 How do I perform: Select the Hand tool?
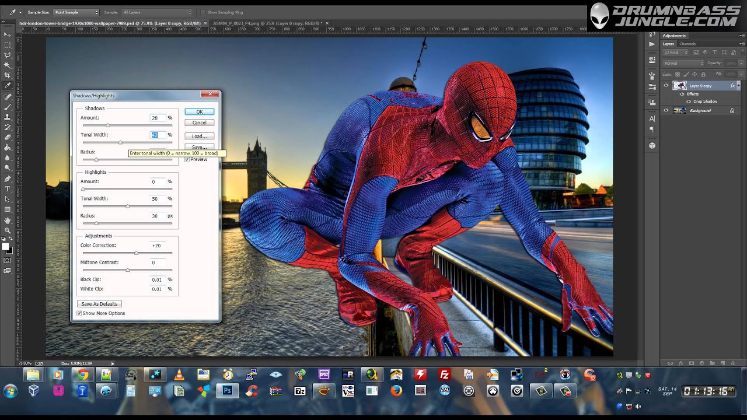pyautogui.click(x=8, y=220)
